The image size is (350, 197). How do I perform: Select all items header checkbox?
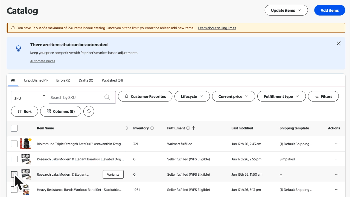(x=14, y=128)
